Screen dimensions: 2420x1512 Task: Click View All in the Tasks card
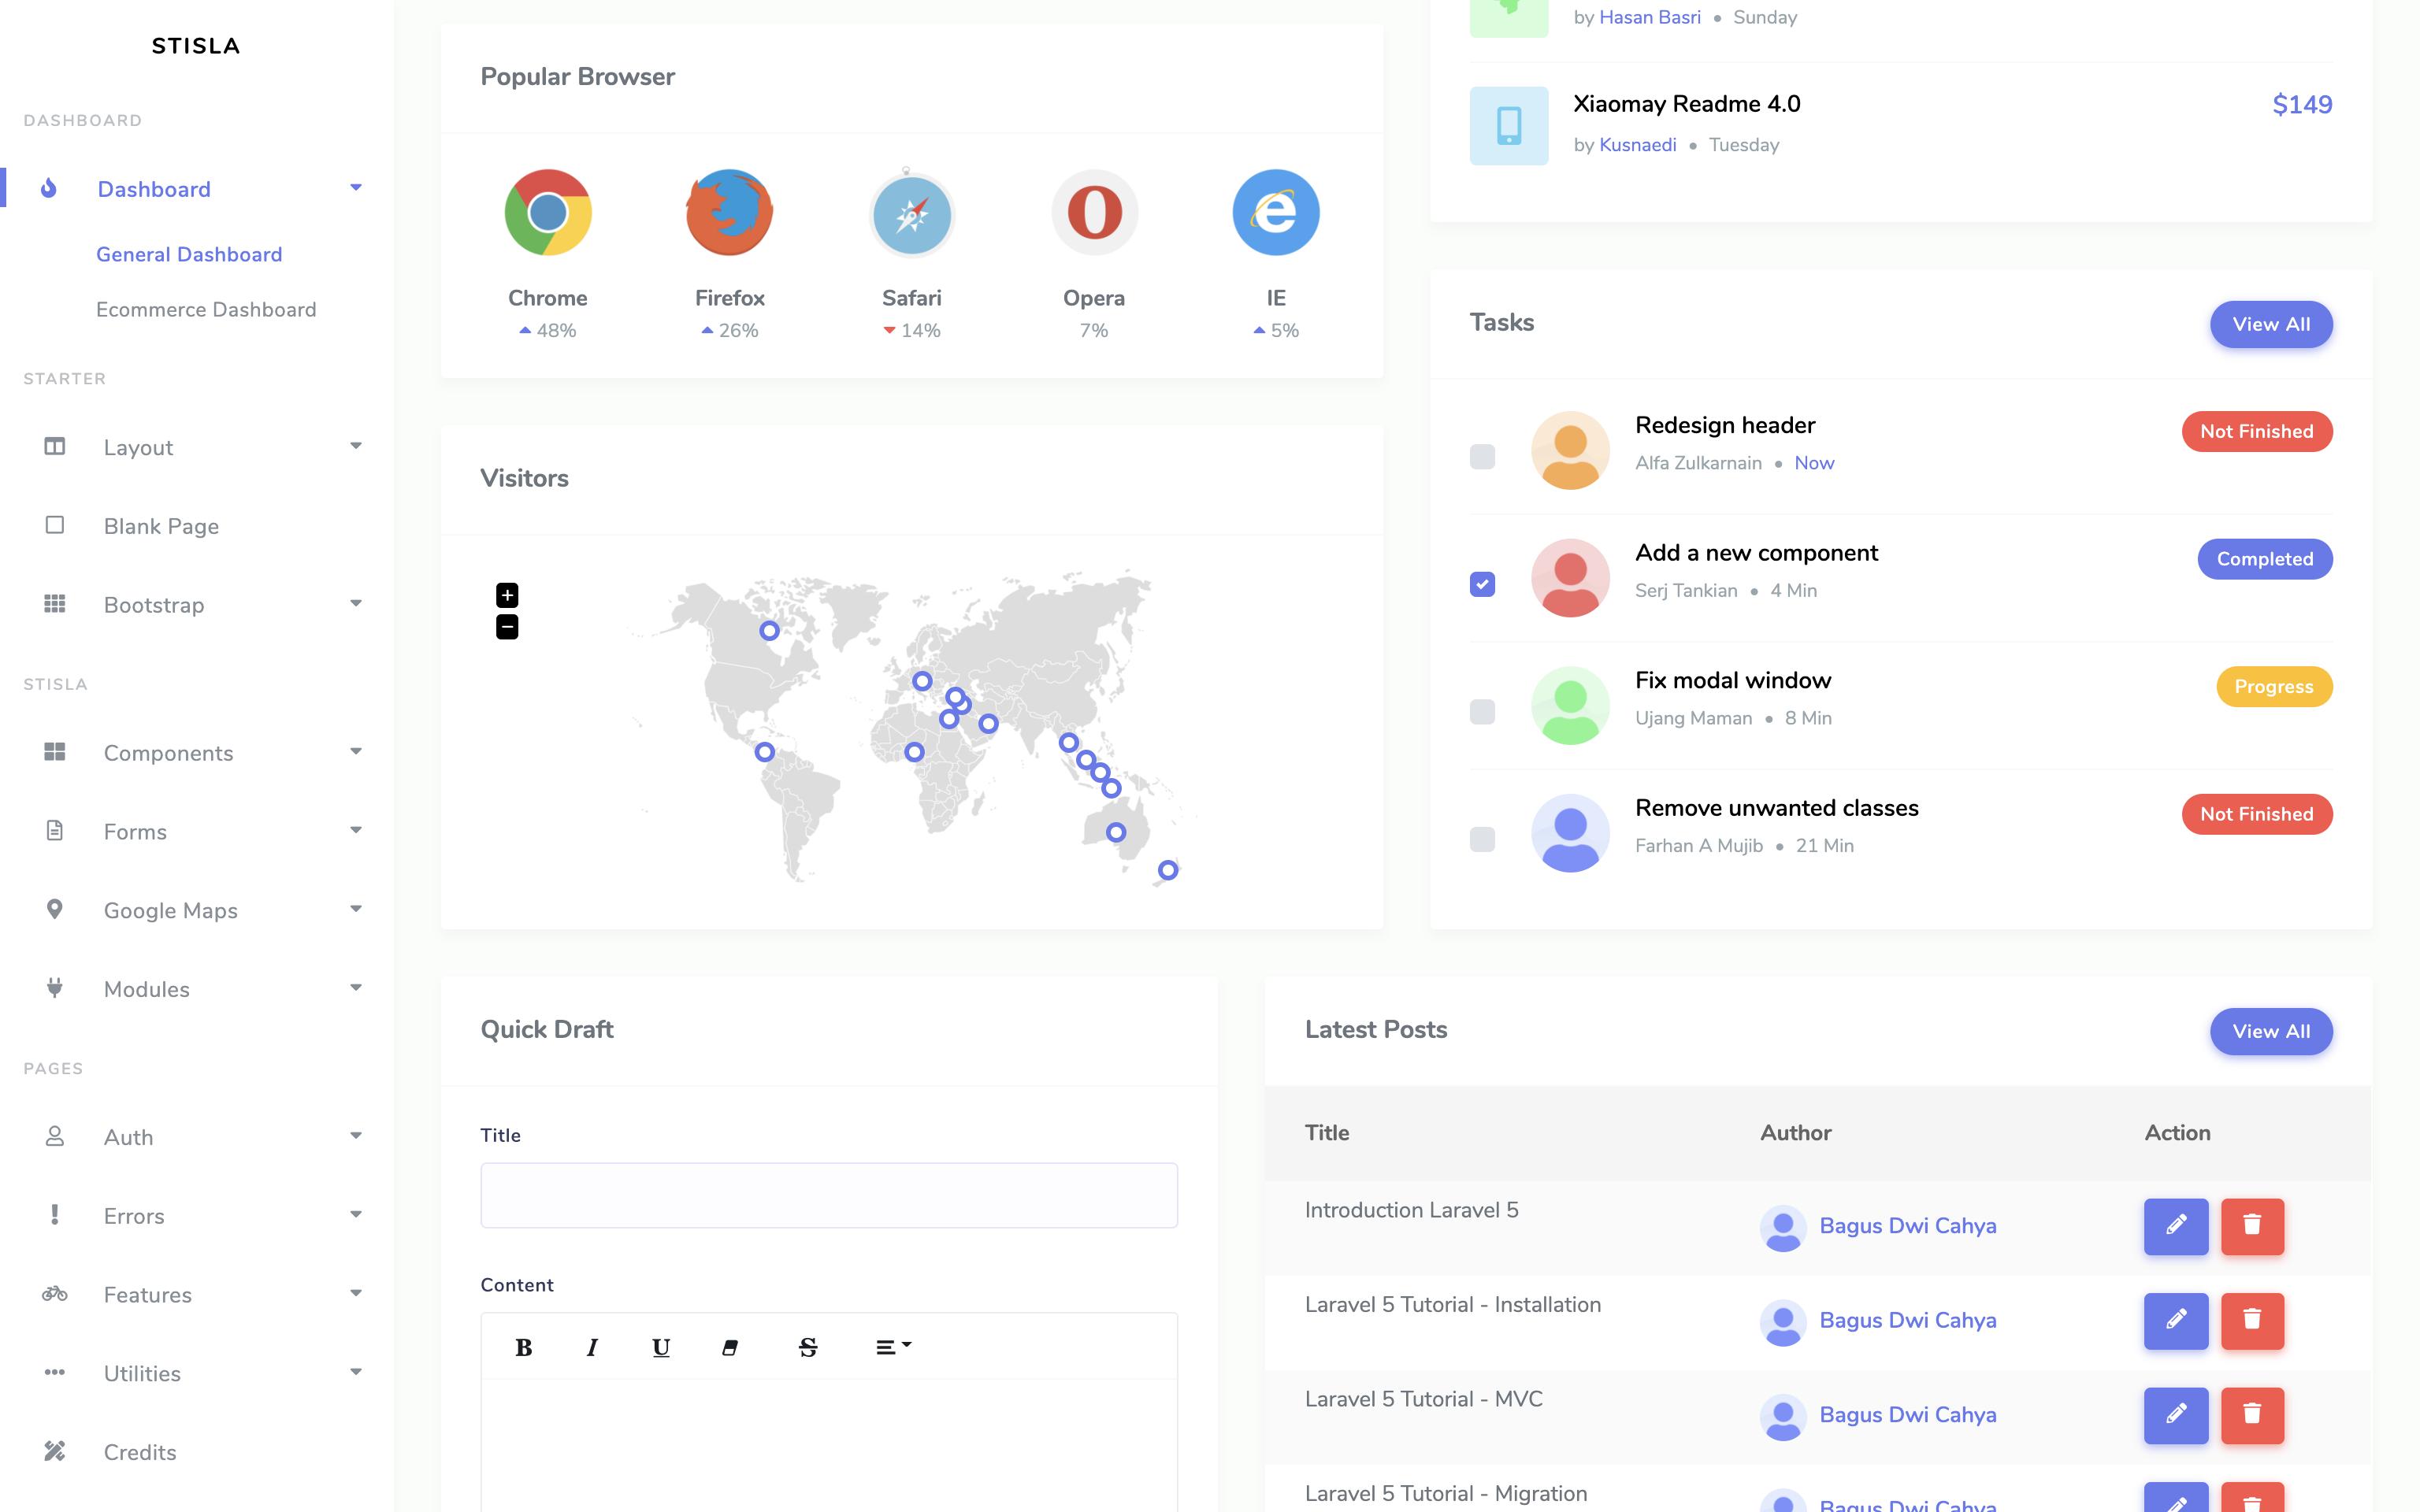[x=2271, y=324]
